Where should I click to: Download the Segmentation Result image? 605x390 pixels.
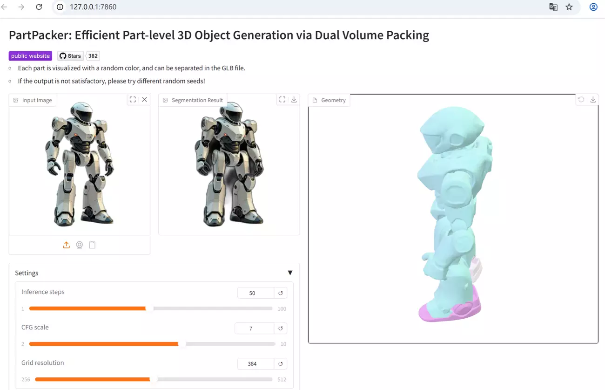point(294,100)
